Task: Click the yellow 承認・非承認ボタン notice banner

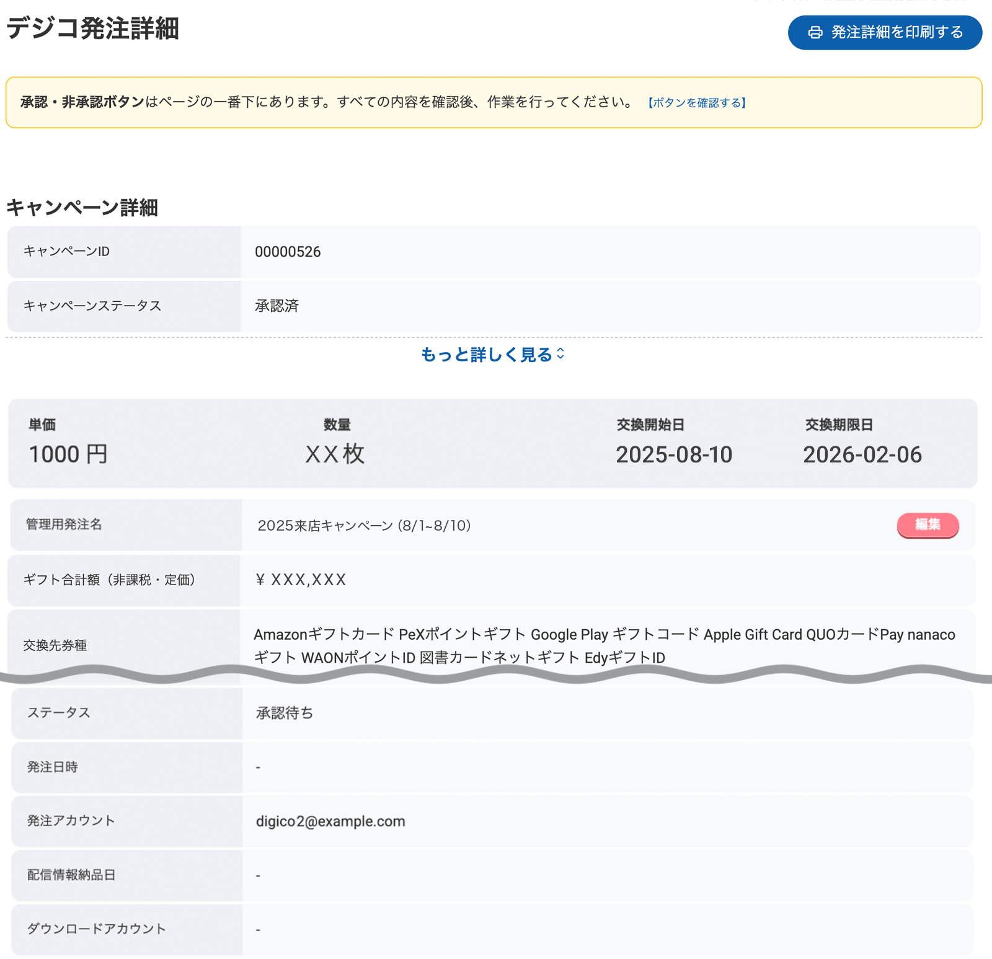Action: pos(384,102)
